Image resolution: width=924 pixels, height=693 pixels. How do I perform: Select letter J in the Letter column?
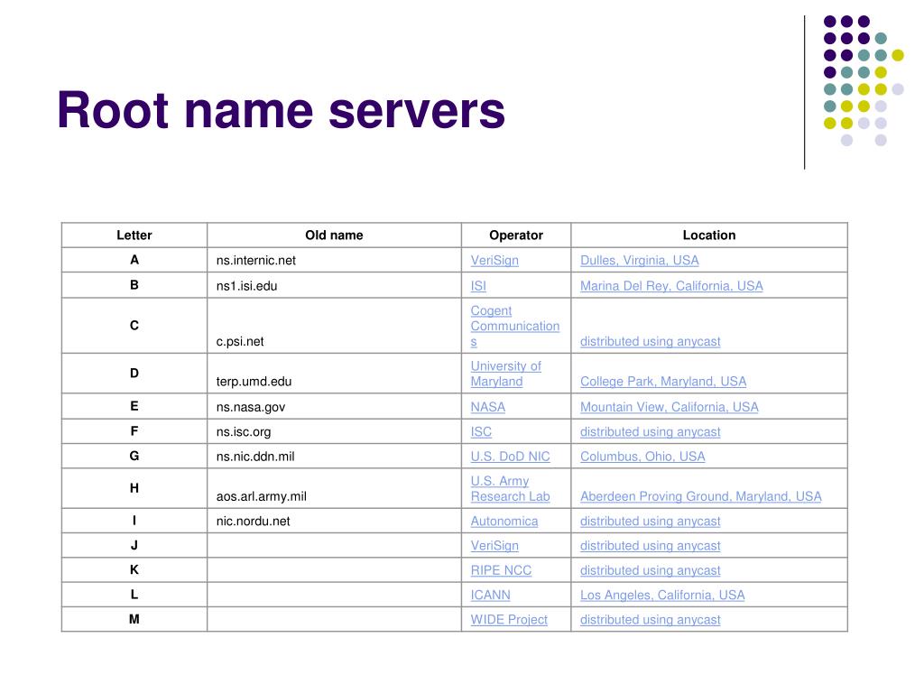(134, 545)
